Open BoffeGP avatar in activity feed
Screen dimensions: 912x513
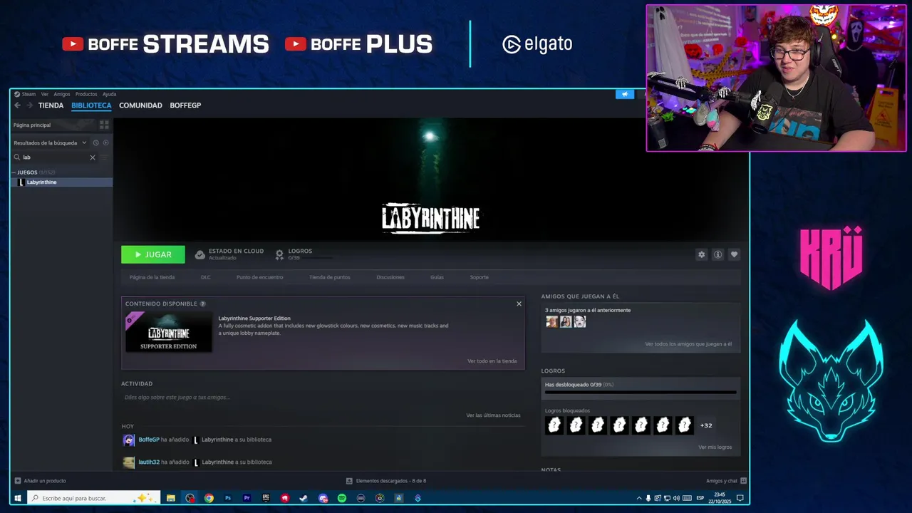(x=129, y=440)
